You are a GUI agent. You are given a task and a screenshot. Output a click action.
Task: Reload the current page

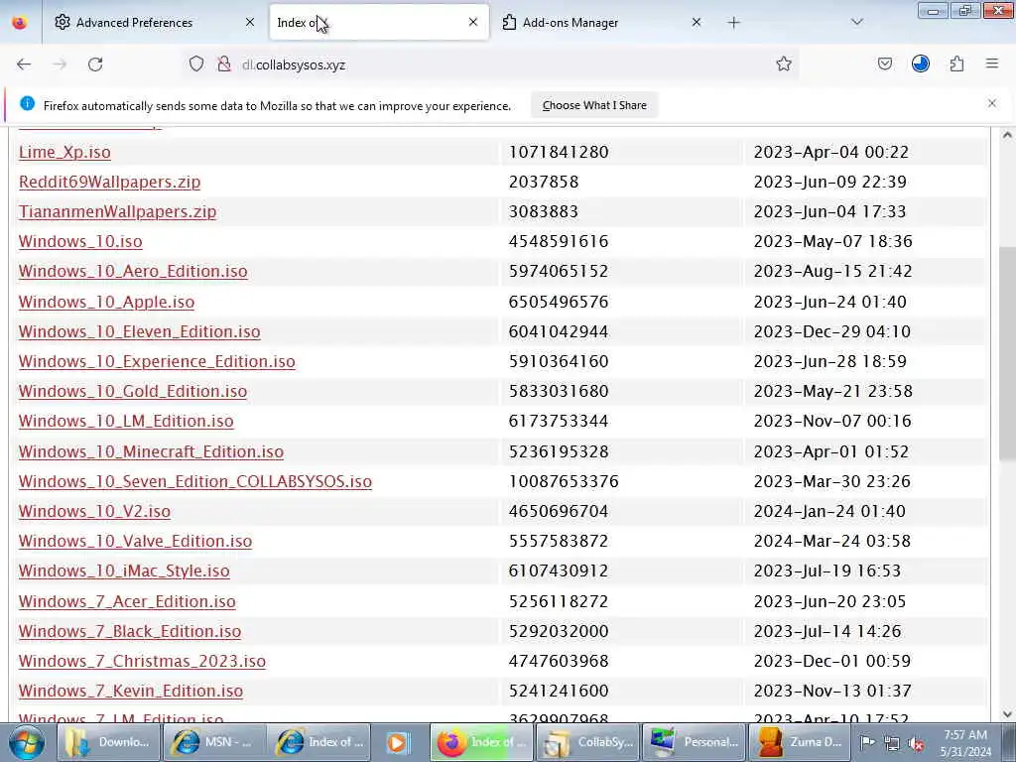pyautogui.click(x=95, y=64)
